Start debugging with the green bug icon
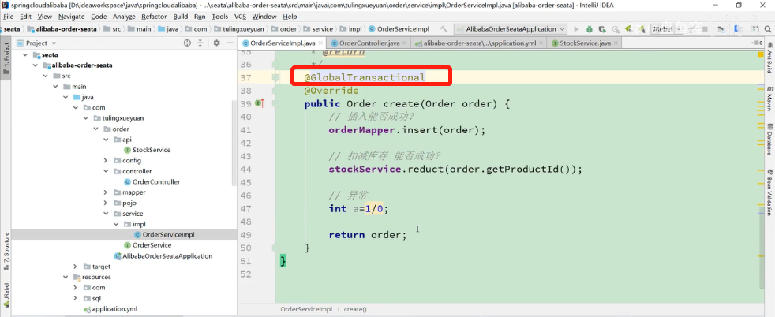 pos(590,29)
